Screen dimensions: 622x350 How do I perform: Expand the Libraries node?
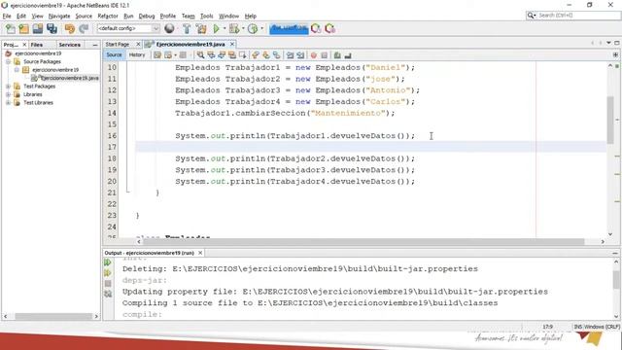coord(8,94)
